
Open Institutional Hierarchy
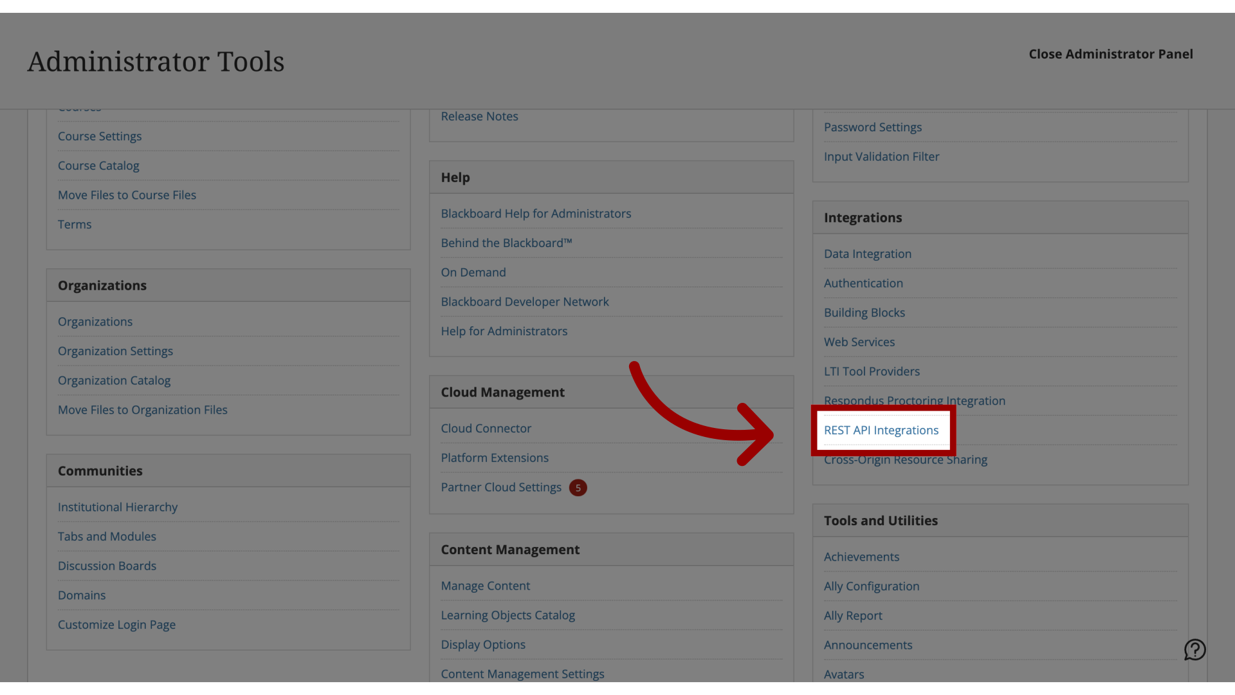tap(118, 507)
